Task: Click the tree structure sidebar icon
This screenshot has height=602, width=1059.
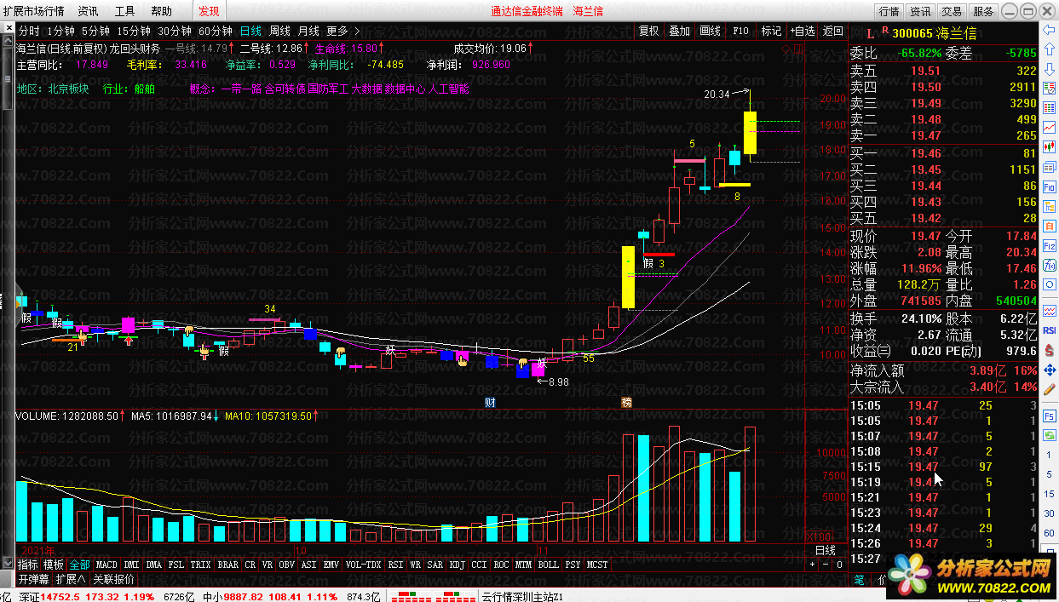Action: pos(1049,209)
